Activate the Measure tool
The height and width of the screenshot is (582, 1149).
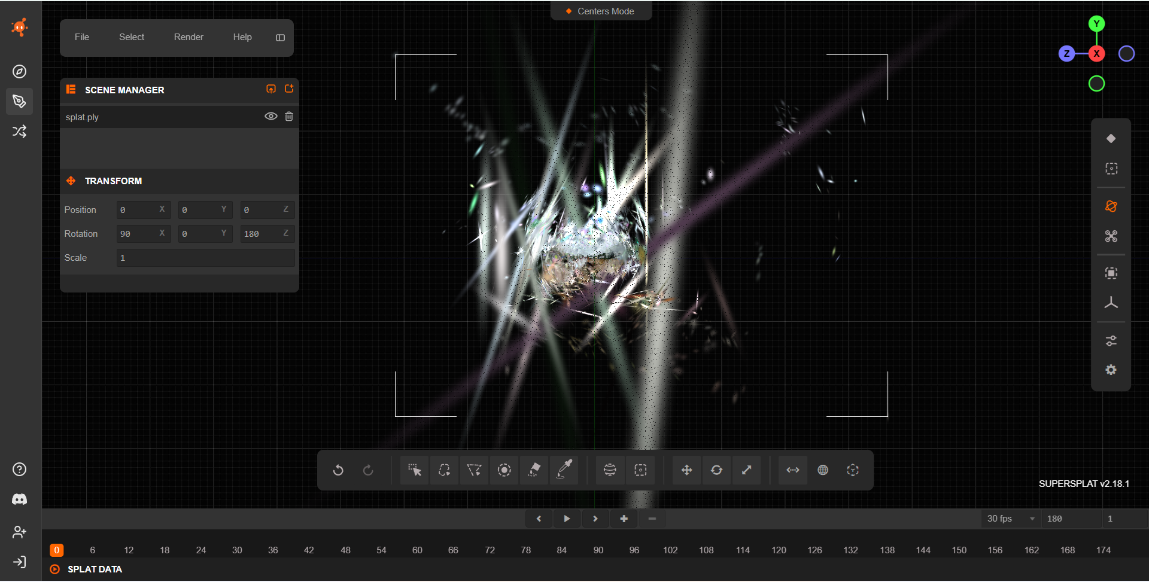tap(793, 470)
